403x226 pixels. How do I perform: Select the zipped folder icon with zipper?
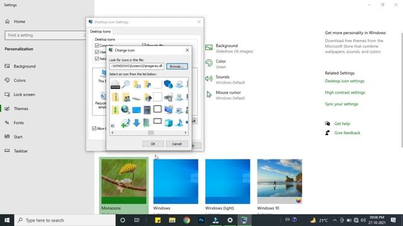coord(115,97)
